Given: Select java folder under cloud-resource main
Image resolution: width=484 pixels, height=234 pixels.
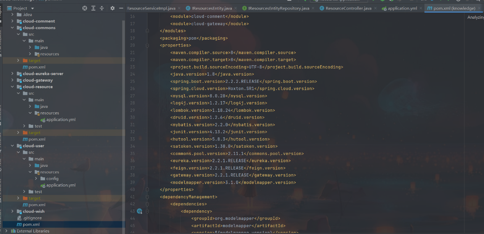Looking at the screenshot, I should tap(44, 107).
